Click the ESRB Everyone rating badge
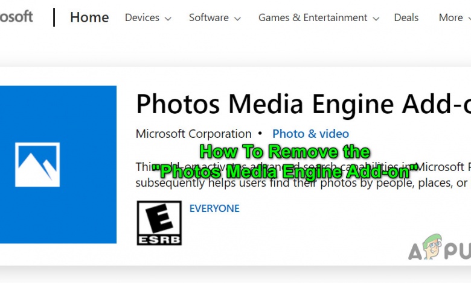The width and height of the screenshot is (471, 283). [x=159, y=223]
